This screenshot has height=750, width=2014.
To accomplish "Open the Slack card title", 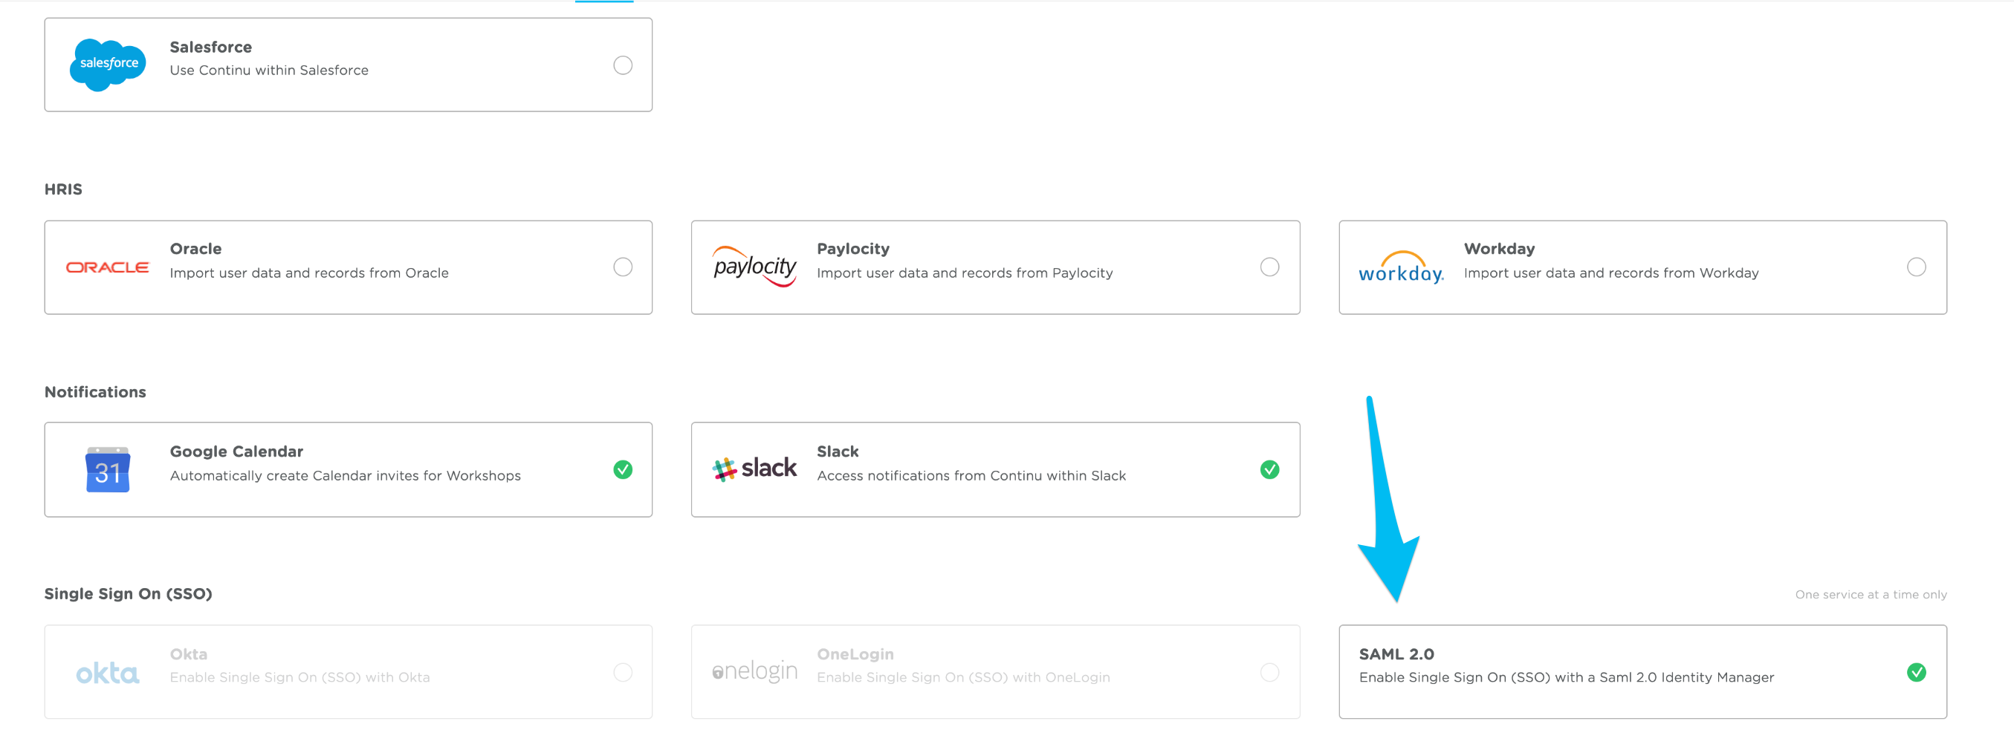I will [x=838, y=451].
